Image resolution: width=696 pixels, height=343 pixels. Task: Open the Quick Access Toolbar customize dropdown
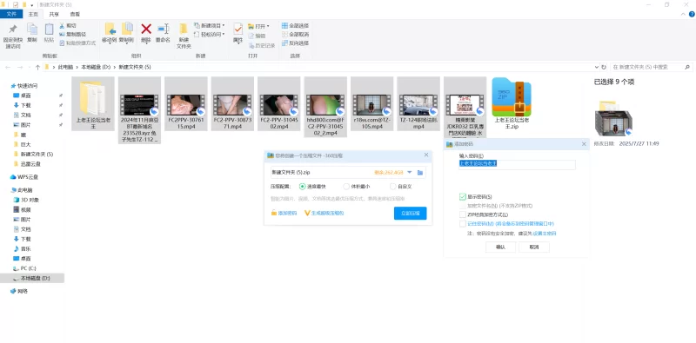32,5
